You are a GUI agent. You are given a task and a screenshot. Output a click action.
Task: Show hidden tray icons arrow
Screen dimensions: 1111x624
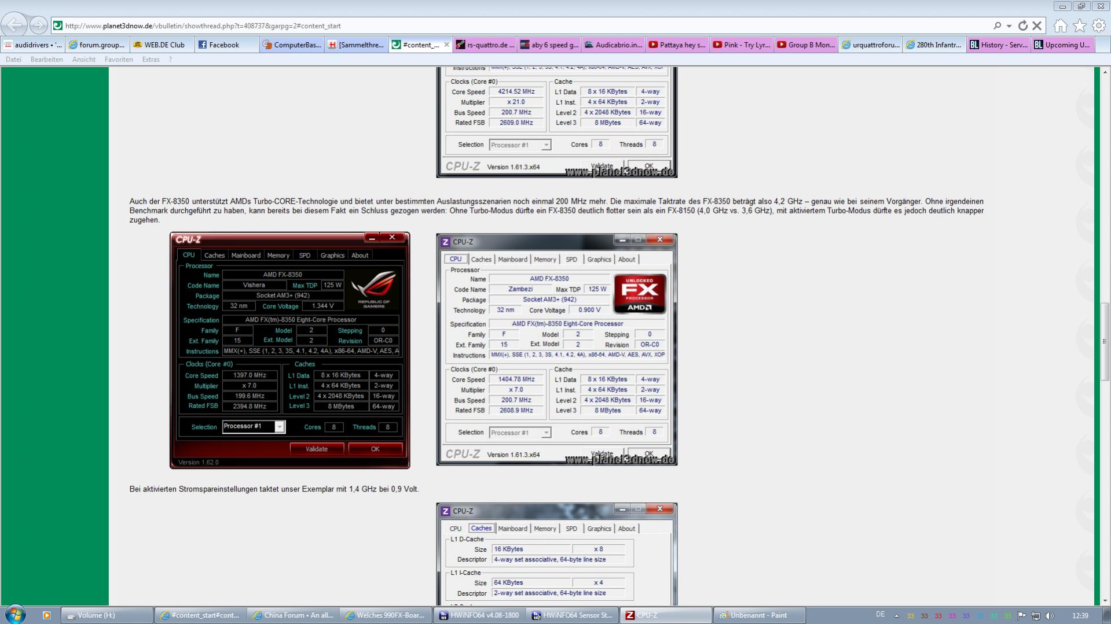[896, 616]
